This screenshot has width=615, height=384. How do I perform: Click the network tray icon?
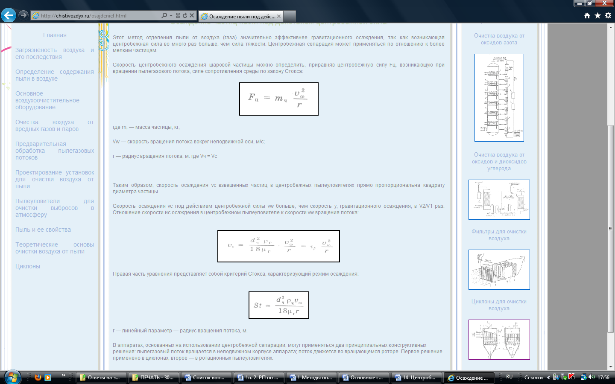tap(583, 377)
